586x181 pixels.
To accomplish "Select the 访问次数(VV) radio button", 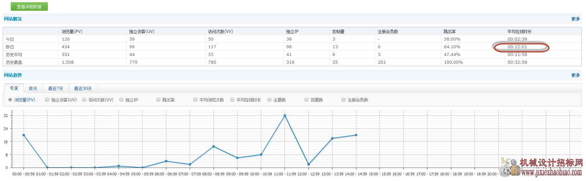I will click(x=84, y=100).
